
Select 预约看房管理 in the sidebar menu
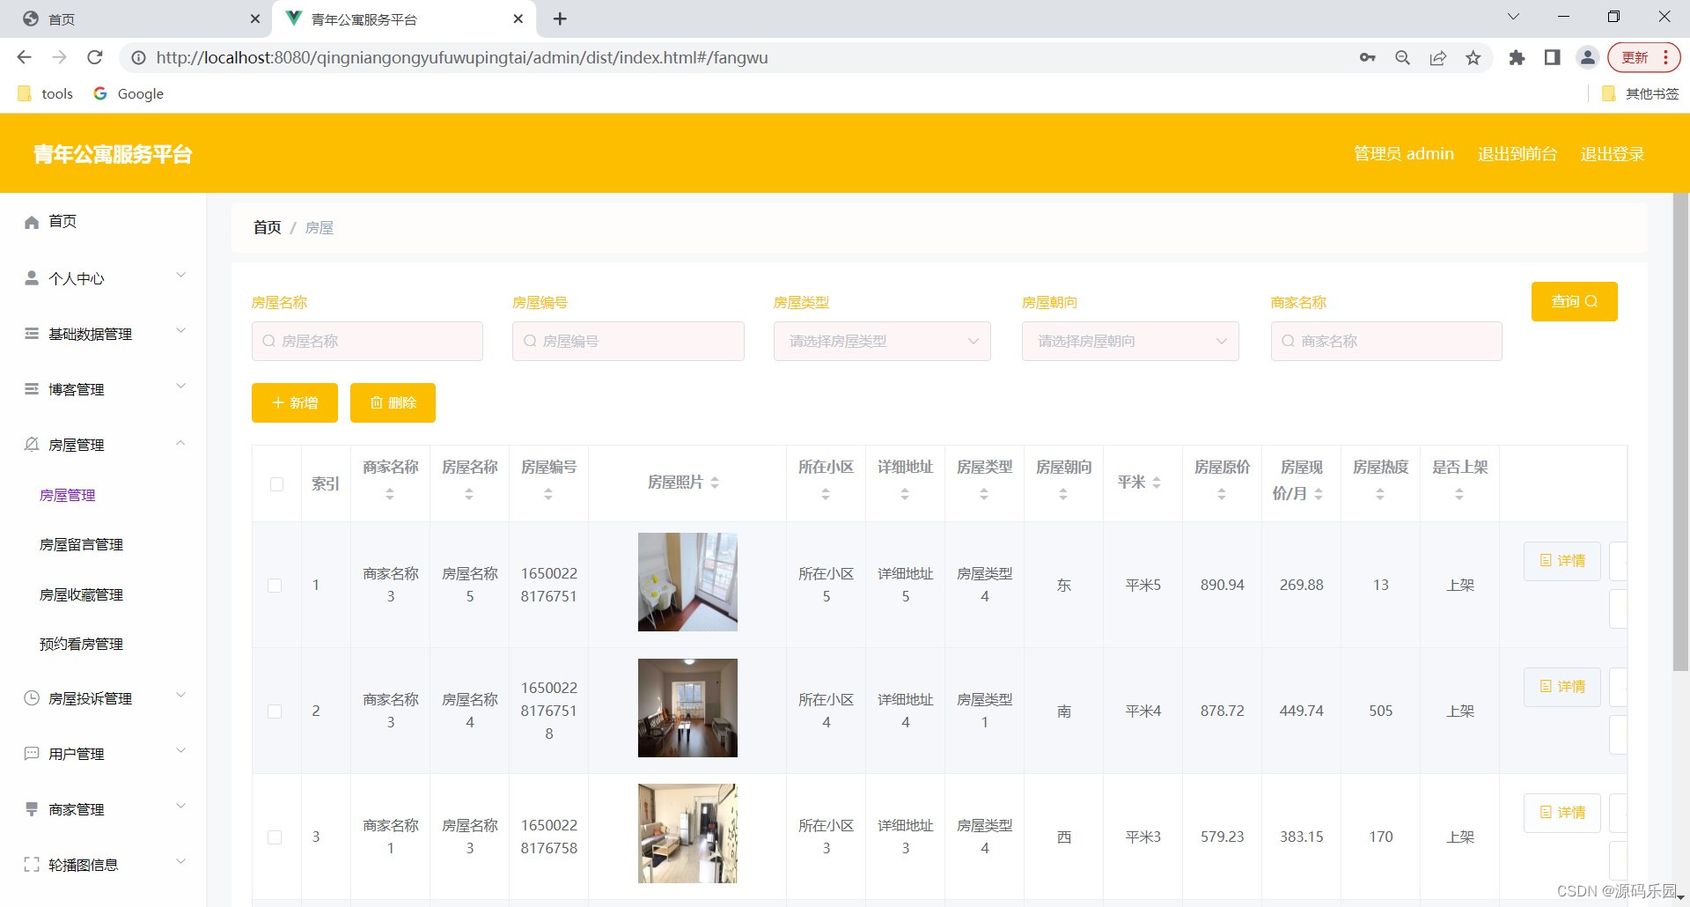81,644
